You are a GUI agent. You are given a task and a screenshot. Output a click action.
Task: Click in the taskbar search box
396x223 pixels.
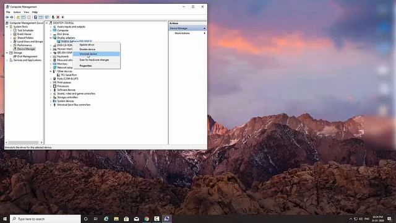click(45, 219)
